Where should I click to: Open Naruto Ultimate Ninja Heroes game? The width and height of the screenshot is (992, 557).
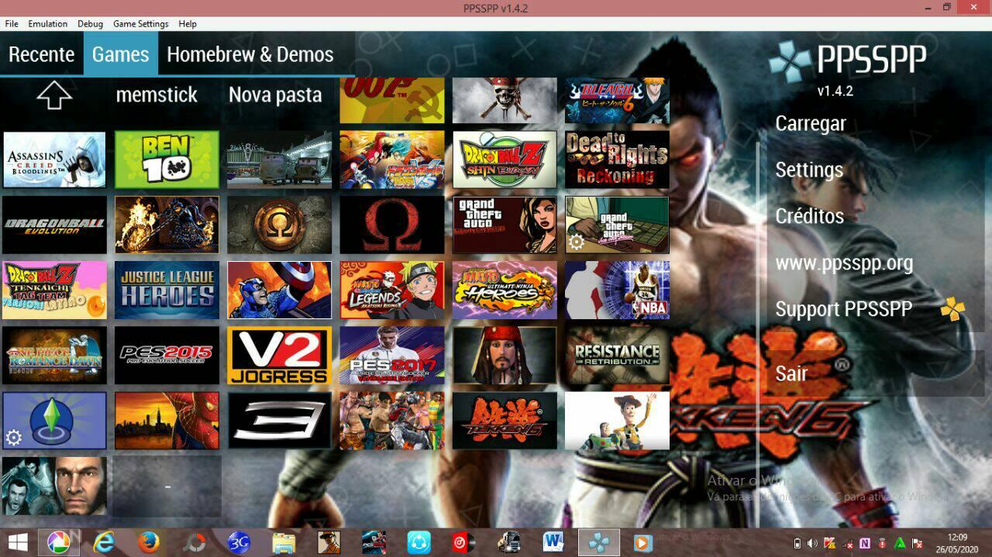[x=505, y=290]
